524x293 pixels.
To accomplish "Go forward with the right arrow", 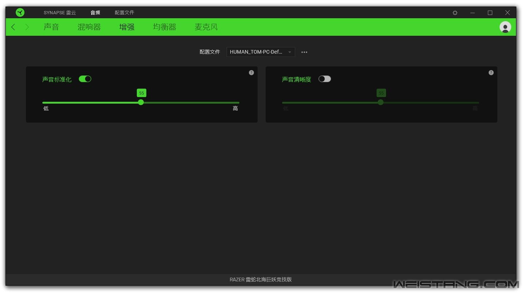I will 27,27.
